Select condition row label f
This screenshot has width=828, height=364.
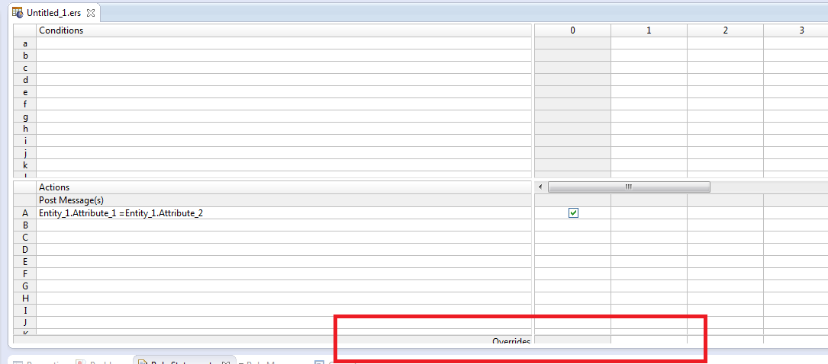click(x=25, y=104)
